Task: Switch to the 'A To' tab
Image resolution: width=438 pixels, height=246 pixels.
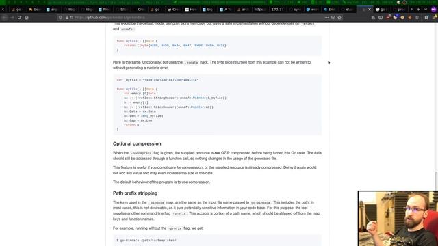Action: (x=226, y=9)
